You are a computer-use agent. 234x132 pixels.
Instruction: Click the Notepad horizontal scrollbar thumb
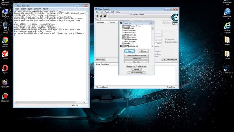[x=45, y=102]
